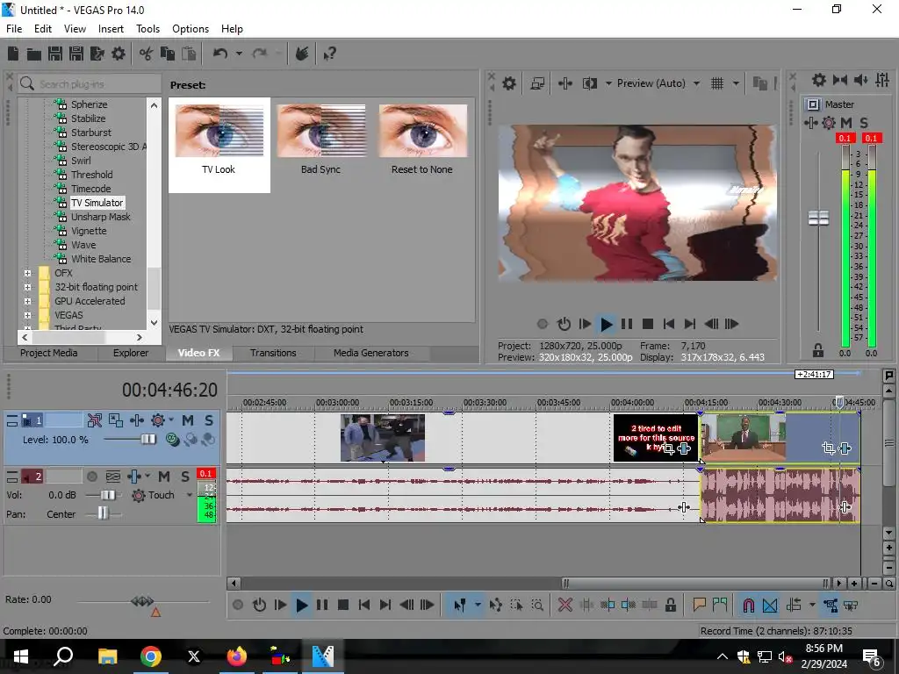Delete selection with red X icon
The width and height of the screenshot is (899, 674).
(x=565, y=605)
